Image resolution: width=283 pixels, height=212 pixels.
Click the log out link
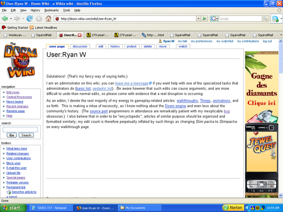click(267, 41)
